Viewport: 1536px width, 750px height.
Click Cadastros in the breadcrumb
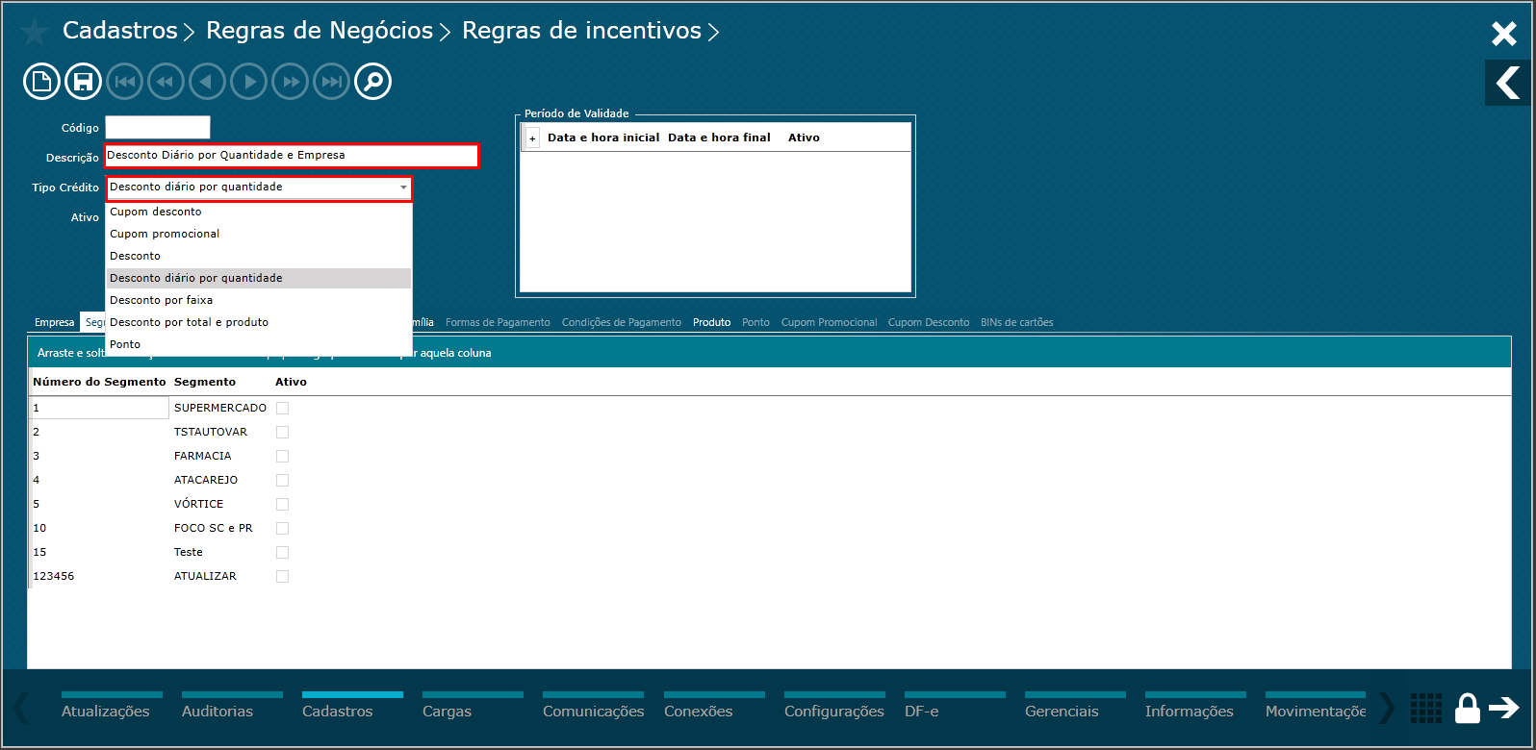[x=120, y=31]
